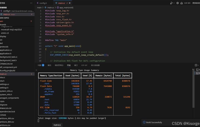Open the explorer panel more-actions ellipsis

31,3
